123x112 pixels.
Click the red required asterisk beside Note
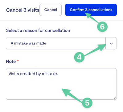pos(18,61)
